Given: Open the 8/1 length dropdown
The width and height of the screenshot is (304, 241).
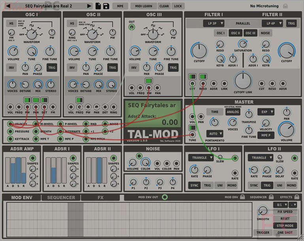Looking at the screenshot, I should coord(281,205).
